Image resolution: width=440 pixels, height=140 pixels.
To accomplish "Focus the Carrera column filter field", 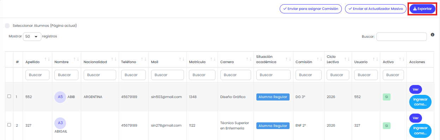I will click(236, 75).
